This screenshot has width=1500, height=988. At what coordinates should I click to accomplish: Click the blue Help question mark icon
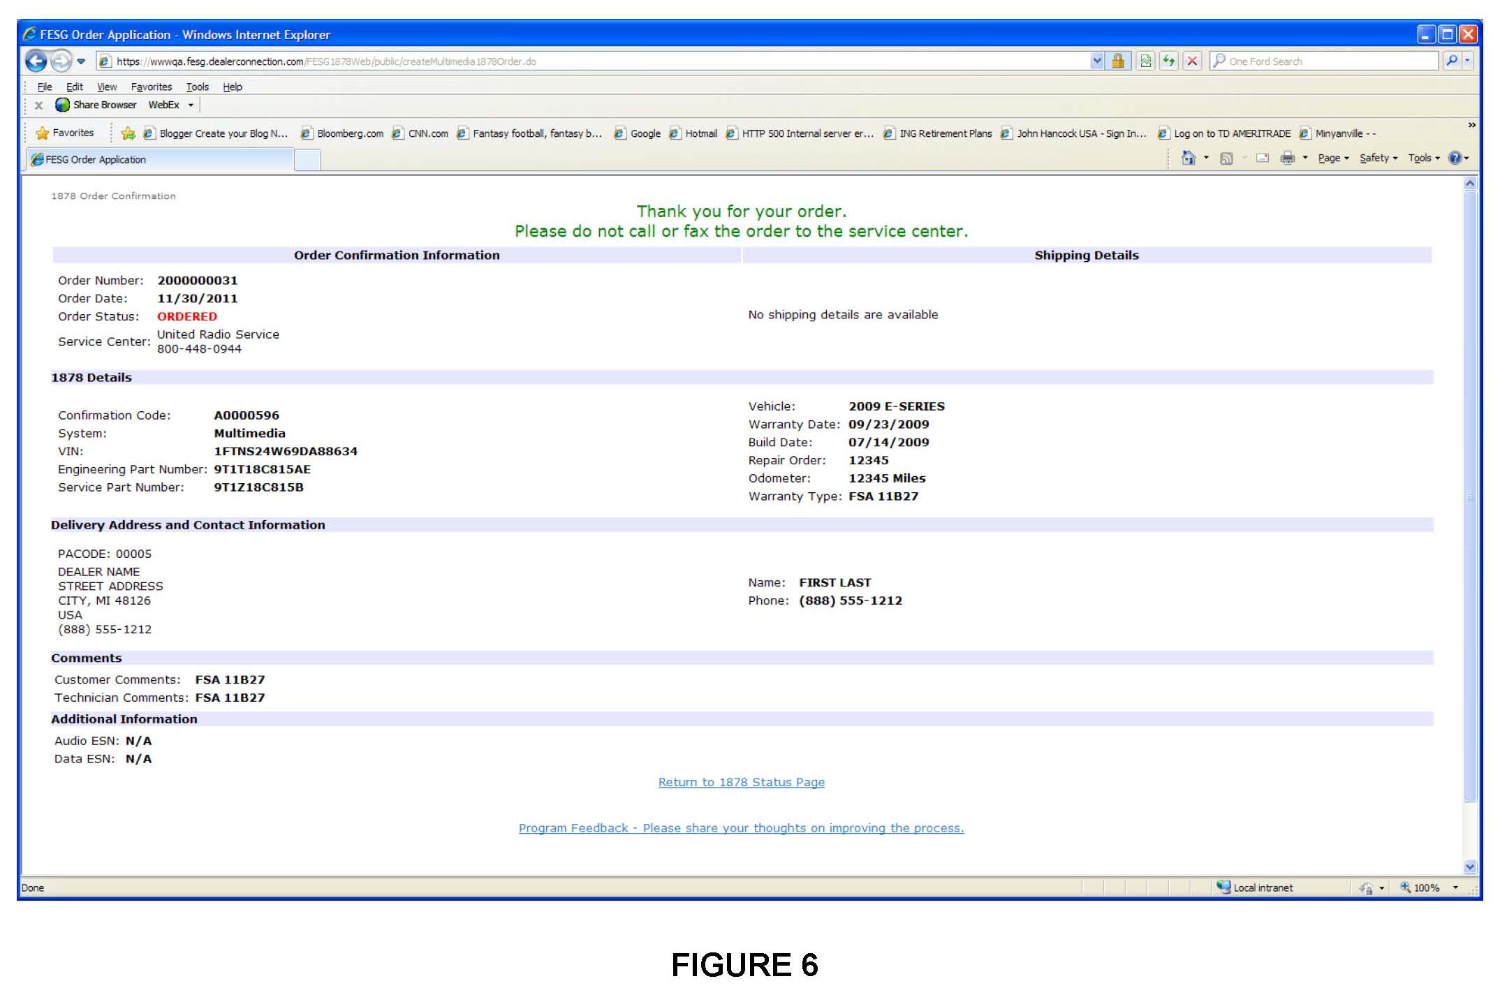tap(1455, 158)
